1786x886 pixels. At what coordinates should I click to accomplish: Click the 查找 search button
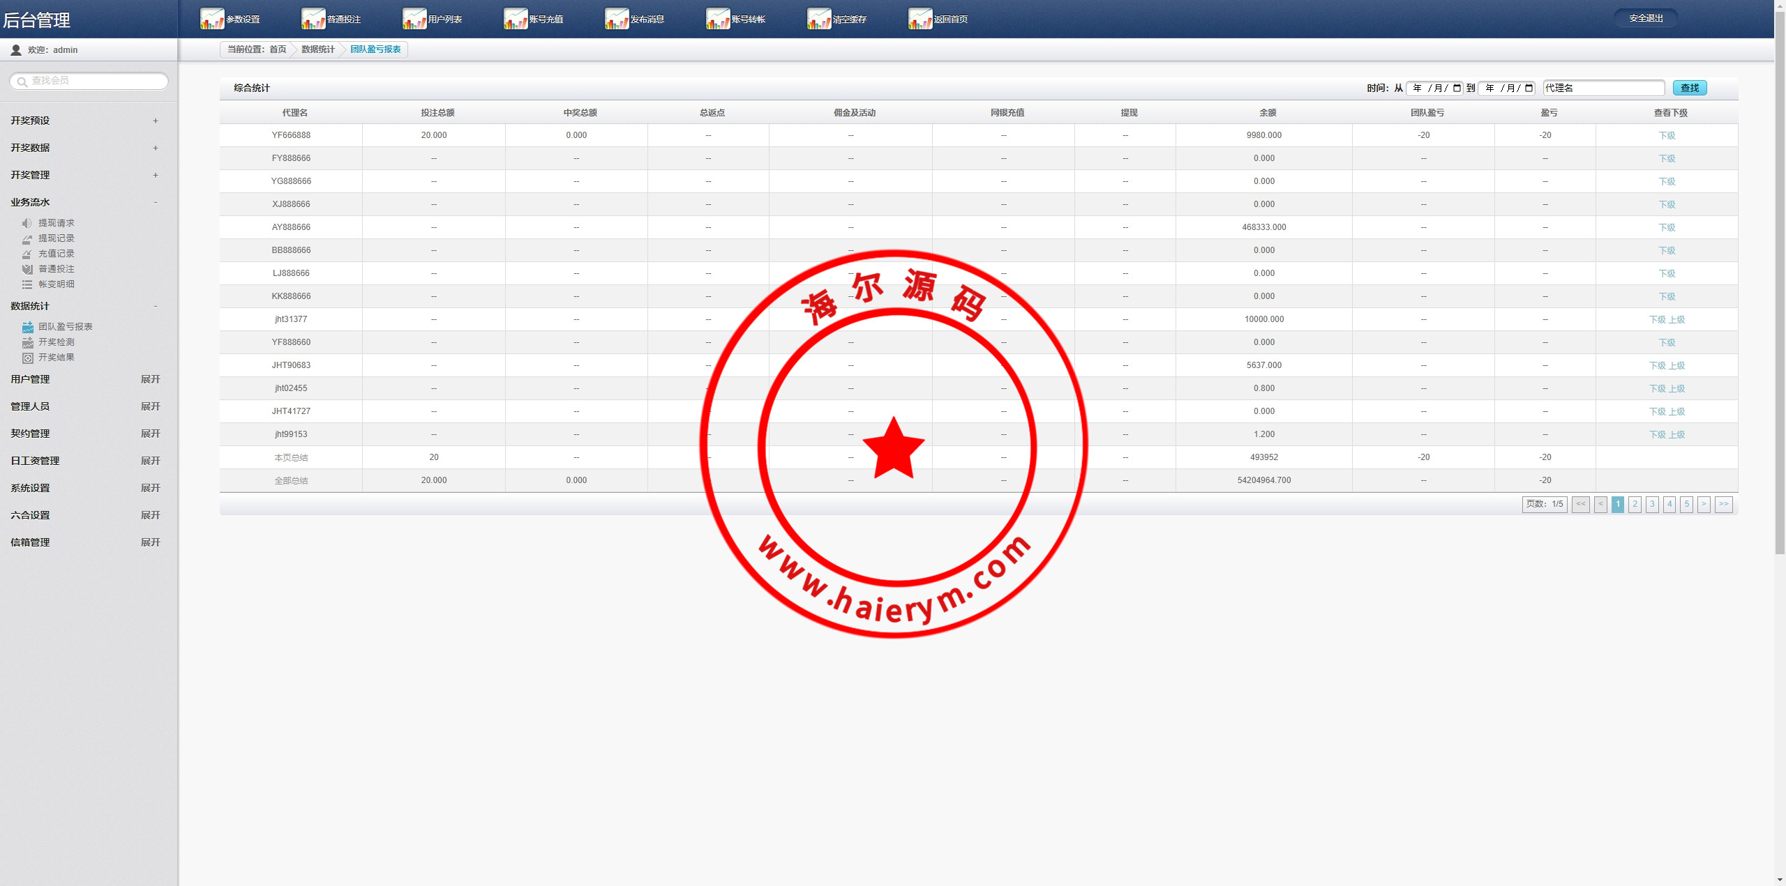coord(1689,88)
